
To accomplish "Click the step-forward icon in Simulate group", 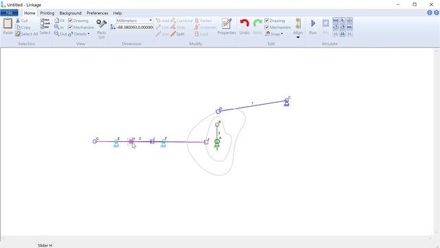I will tap(349, 34).
